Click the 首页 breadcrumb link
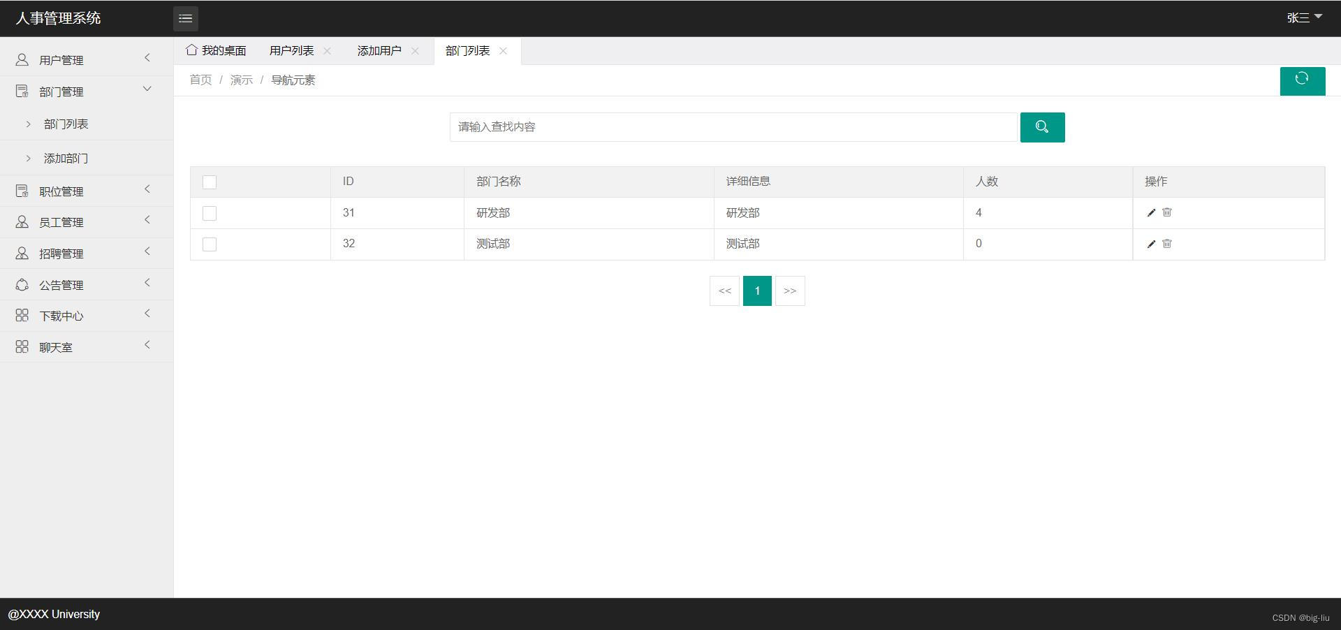 [200, 80]
